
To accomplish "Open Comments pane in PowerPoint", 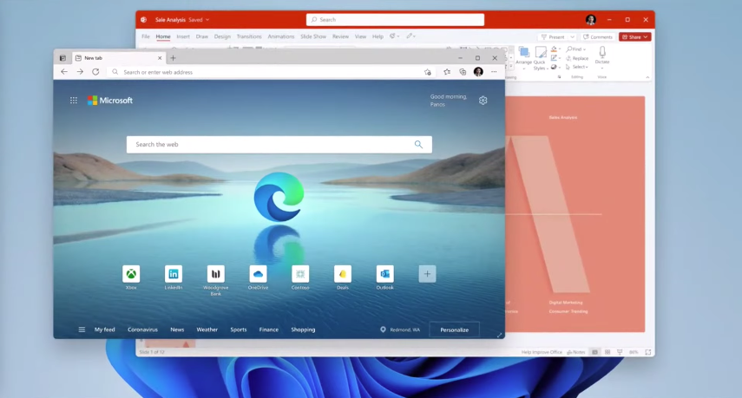I will click(598, 37).
